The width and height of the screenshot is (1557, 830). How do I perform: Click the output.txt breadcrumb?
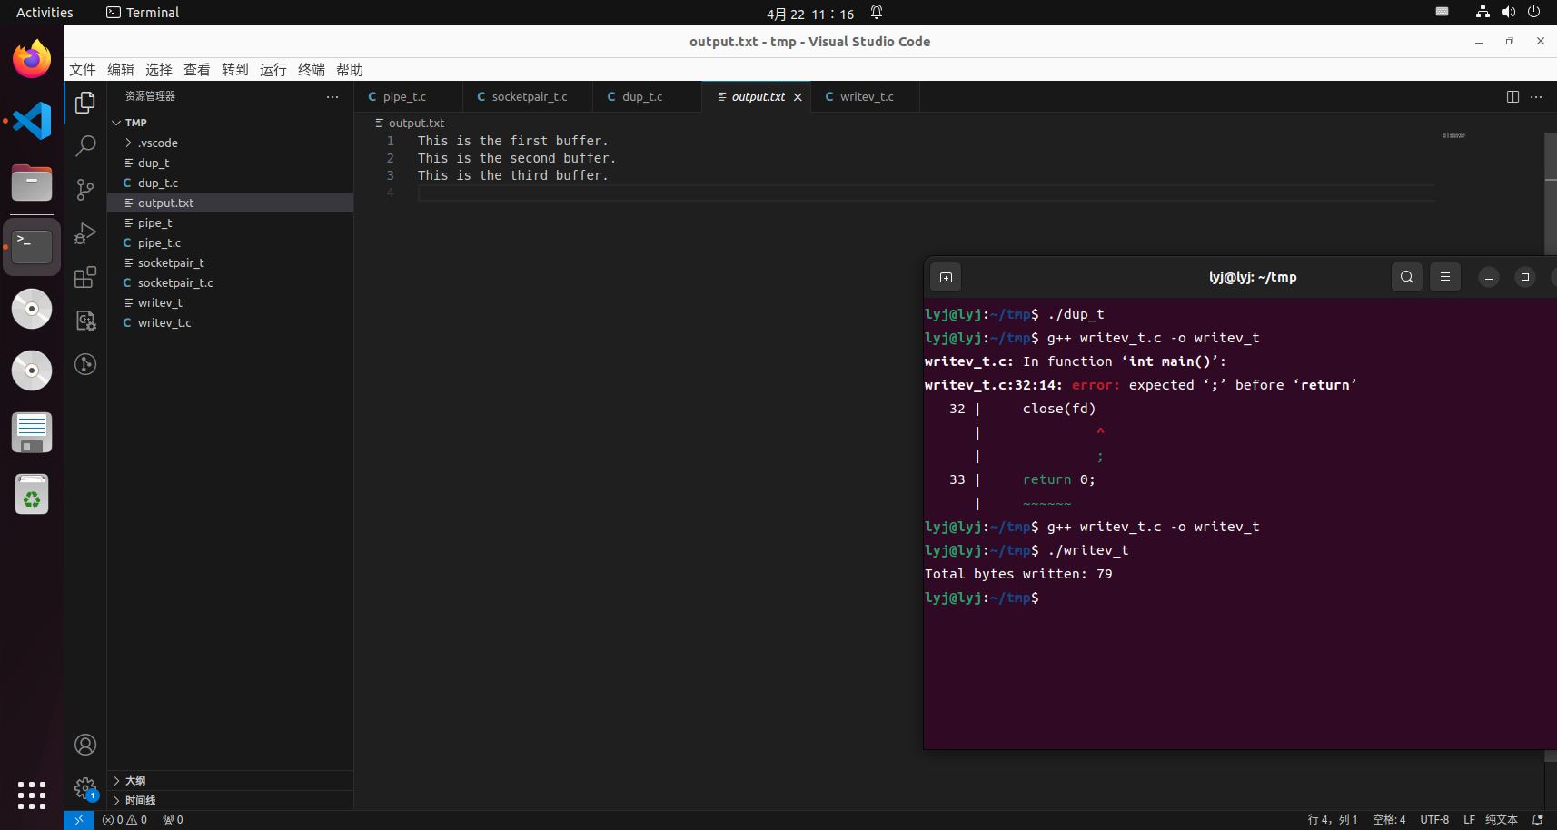[x=410, y=123]
